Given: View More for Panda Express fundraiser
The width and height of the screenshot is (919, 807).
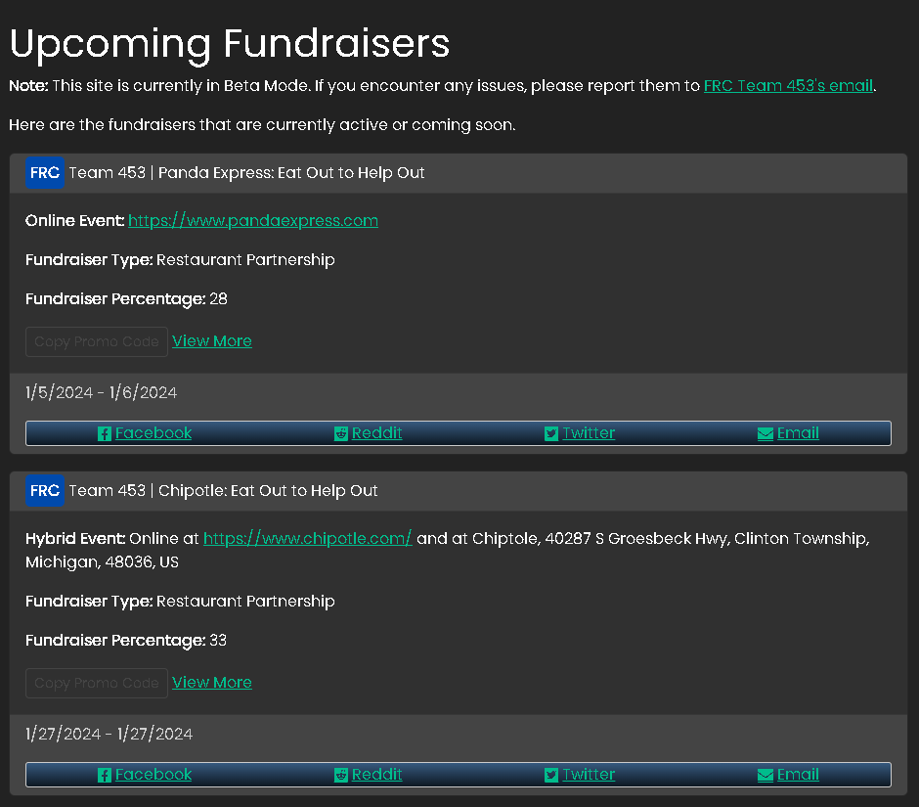Looking at the screenshot, I should coord(212,340).
